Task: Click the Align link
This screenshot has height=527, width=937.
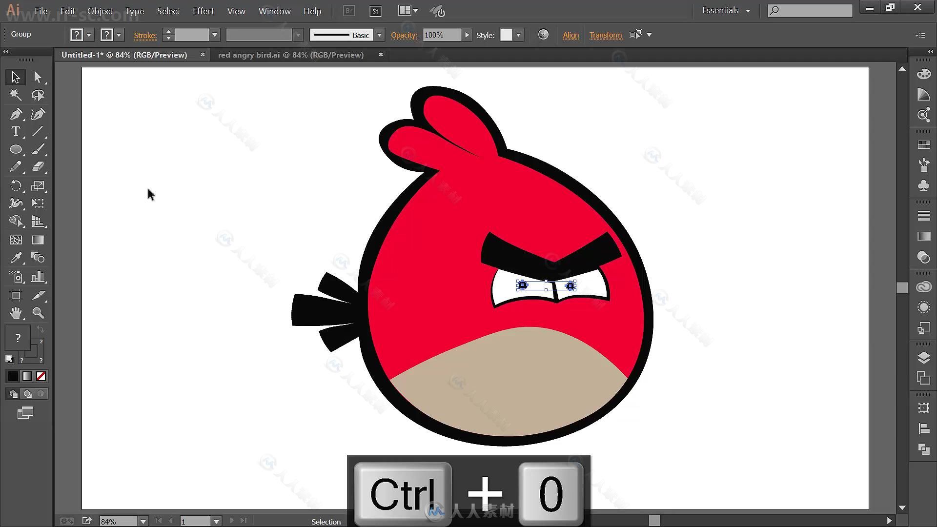Action: [570, 35]
